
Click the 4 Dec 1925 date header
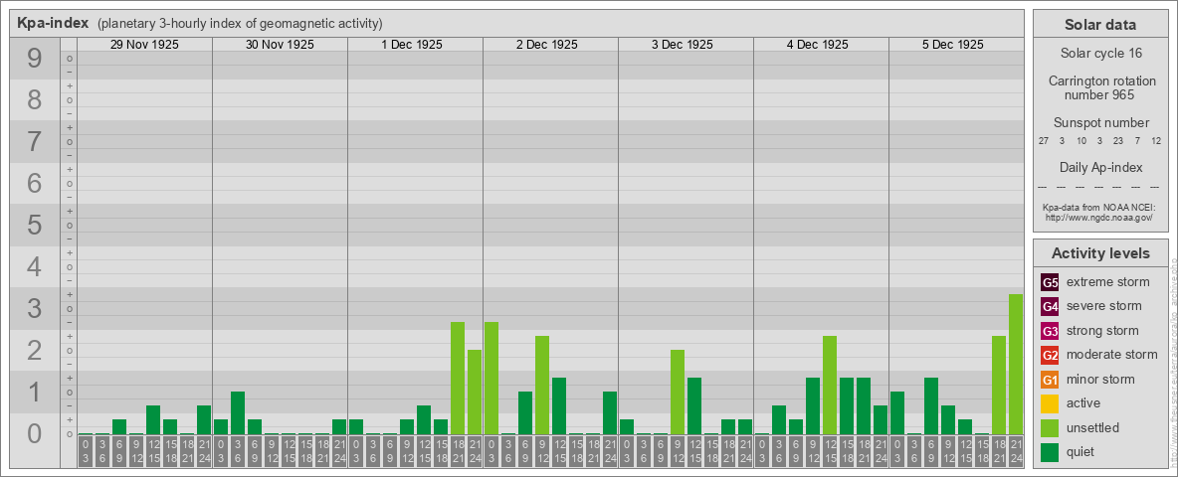(x=818, y=45)
